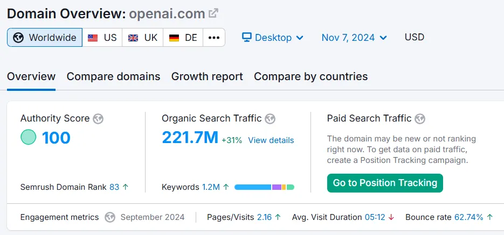
Task: Open the Compare domains tab
Action: (x=113, y=76)
